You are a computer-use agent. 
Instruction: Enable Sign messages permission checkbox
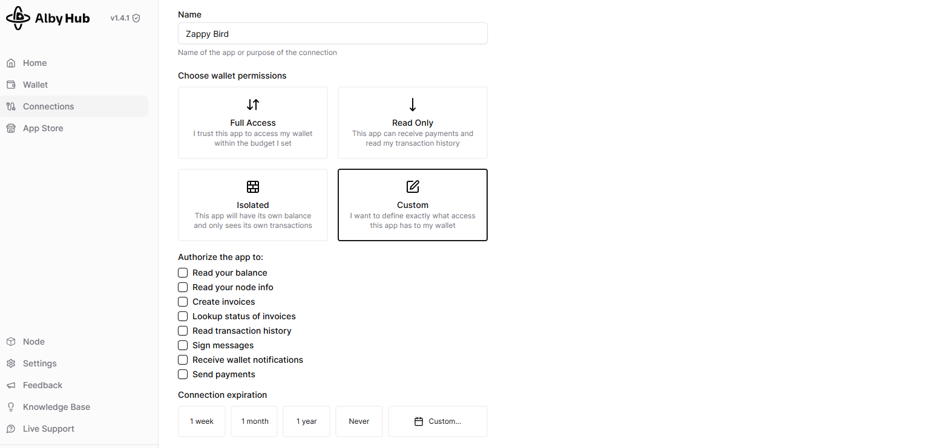[x=183, y=345]
